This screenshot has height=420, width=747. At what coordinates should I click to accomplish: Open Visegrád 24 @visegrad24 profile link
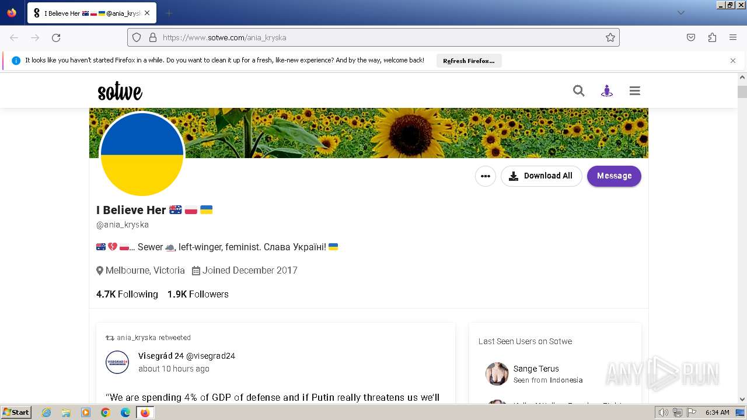tap(187, 356)
